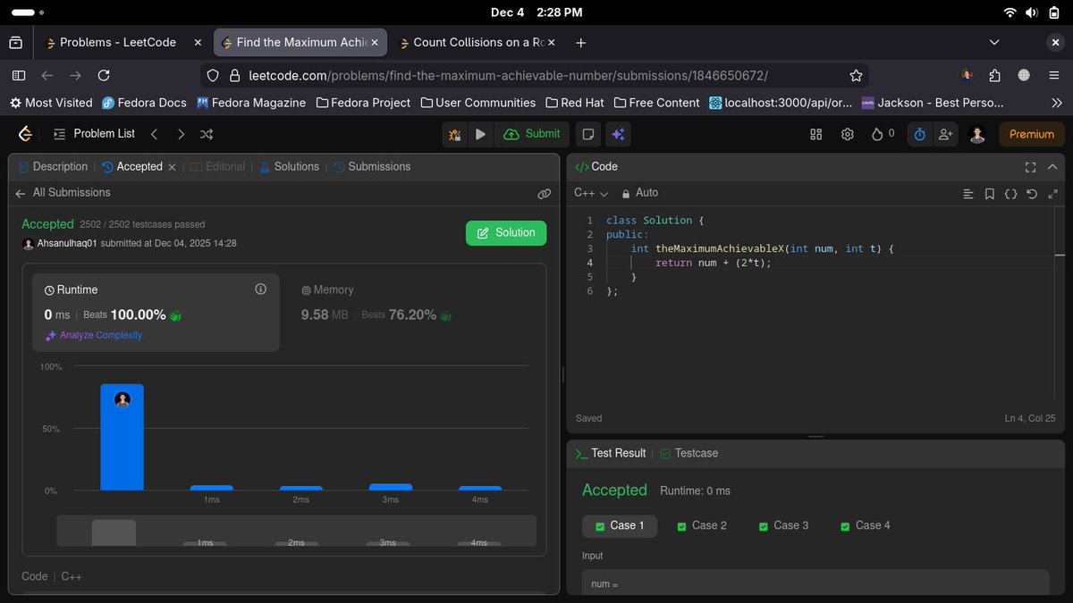Switch to the Solutions tab

295,166
